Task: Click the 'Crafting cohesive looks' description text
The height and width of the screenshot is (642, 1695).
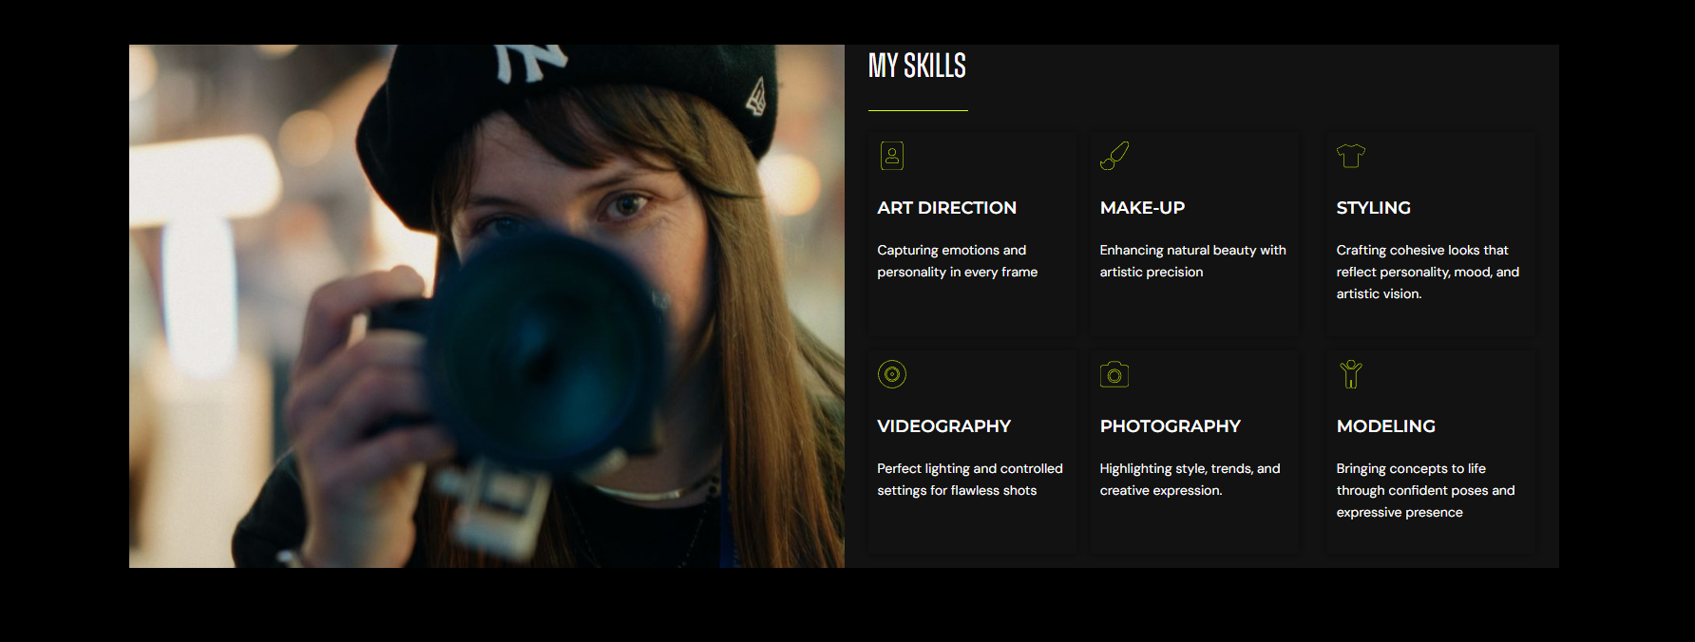Action: click(1427, 272)
